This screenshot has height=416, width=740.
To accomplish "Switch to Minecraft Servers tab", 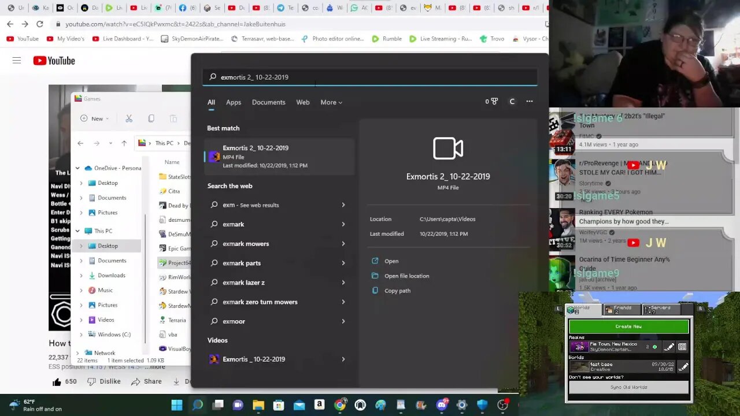I will [x=661, y=309].
